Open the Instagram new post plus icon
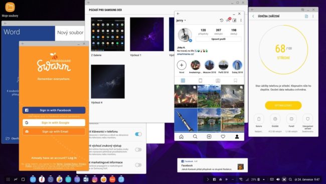This screenshot has width=326, height=184. [209, 136]
